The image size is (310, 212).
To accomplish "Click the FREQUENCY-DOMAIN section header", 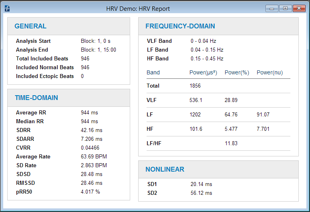I will pyautogui.click(x=180, y=26).
